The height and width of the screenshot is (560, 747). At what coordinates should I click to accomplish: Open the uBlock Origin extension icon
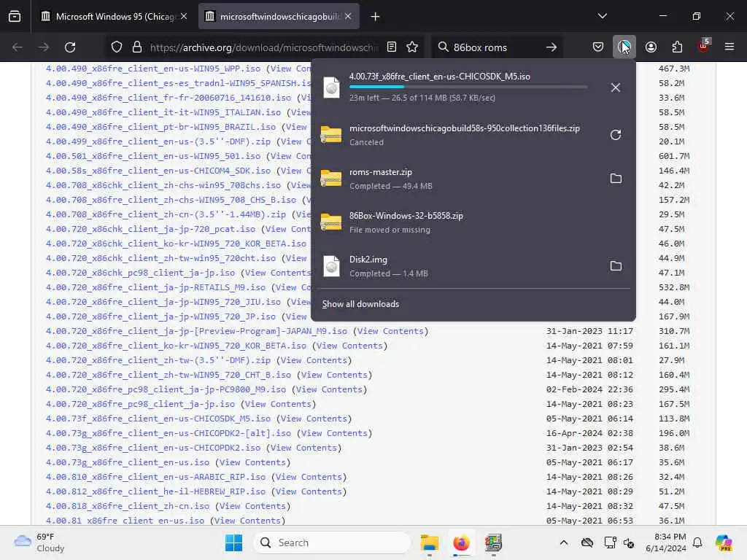[704, 46]
